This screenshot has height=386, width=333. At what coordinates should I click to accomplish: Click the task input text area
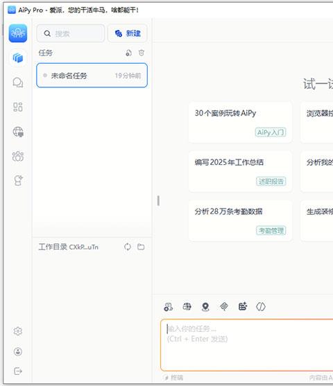[x=247, y=345]
